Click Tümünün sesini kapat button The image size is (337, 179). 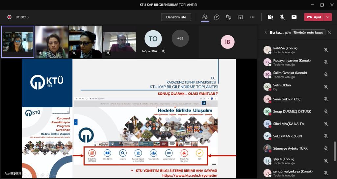[x=308, y=33]
